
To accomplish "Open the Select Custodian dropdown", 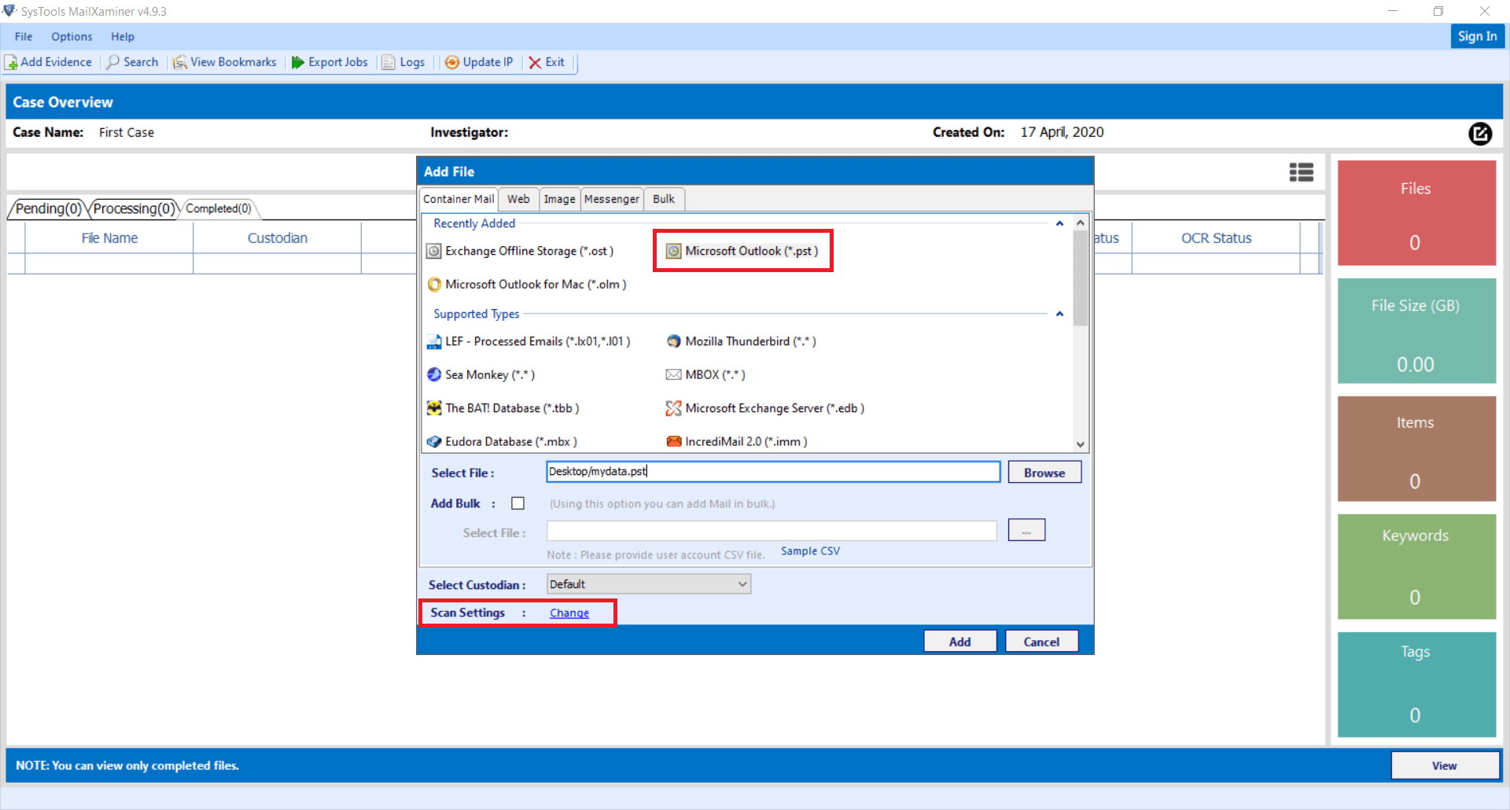I will (649, 584).
